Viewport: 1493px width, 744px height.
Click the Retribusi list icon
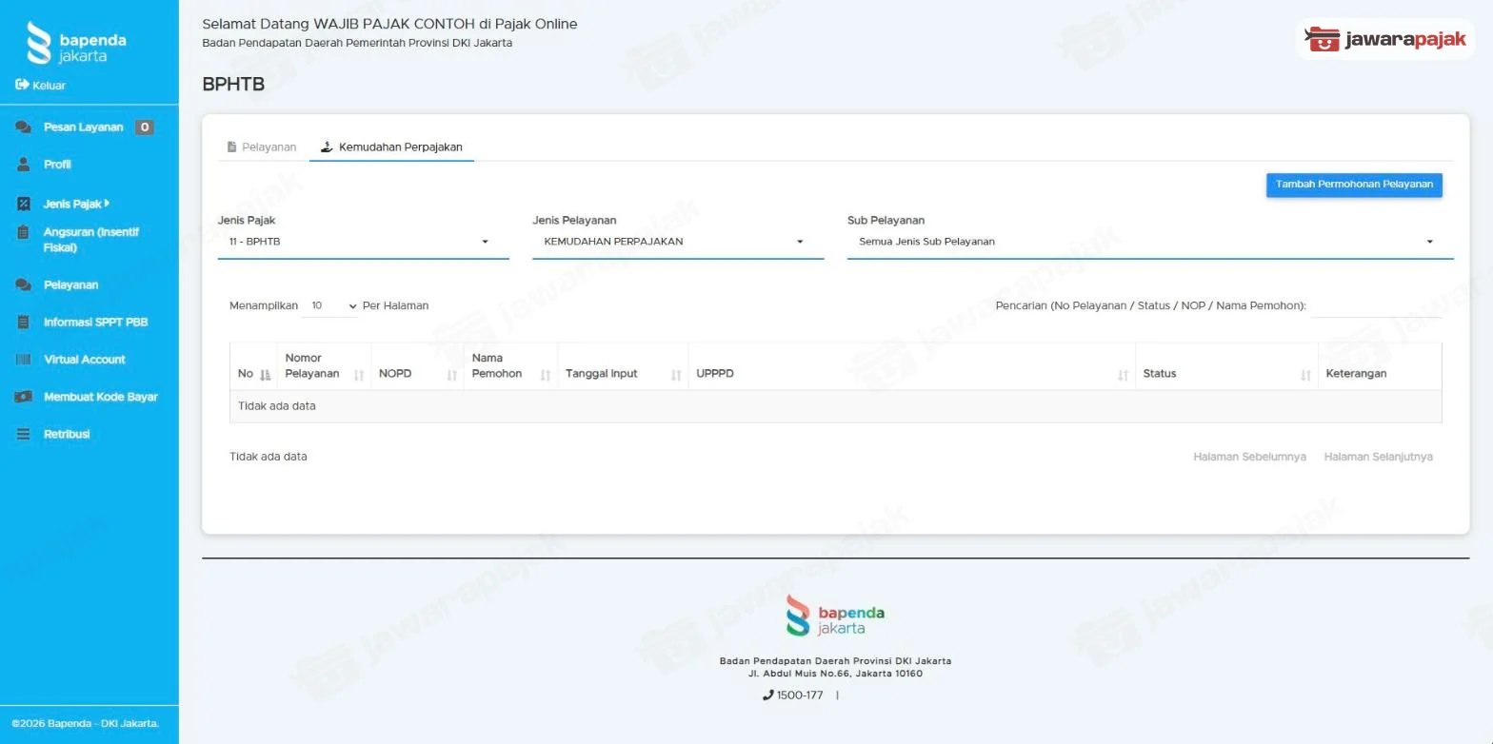pyautogui.click(x=24, y=434)
